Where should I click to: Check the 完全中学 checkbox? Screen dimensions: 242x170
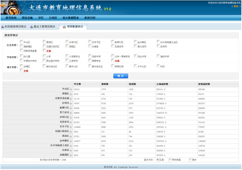tap(135, 56)
